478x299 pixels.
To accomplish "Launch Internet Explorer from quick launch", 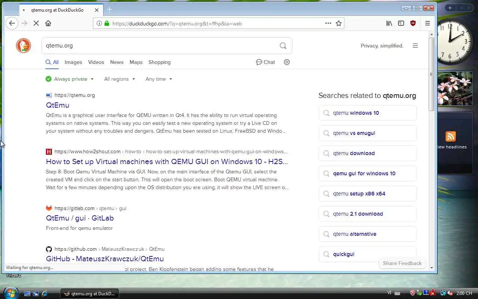I will click(44, 293).
